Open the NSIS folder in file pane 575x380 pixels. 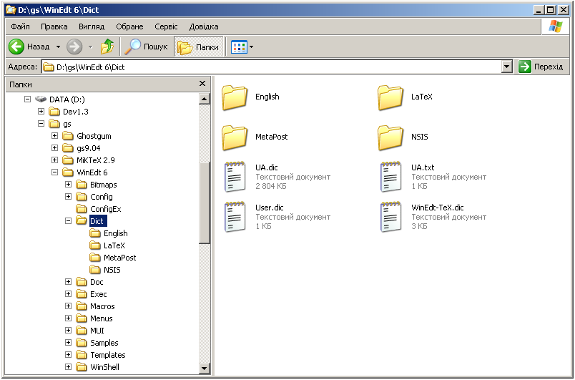click(x=390, y=137)
